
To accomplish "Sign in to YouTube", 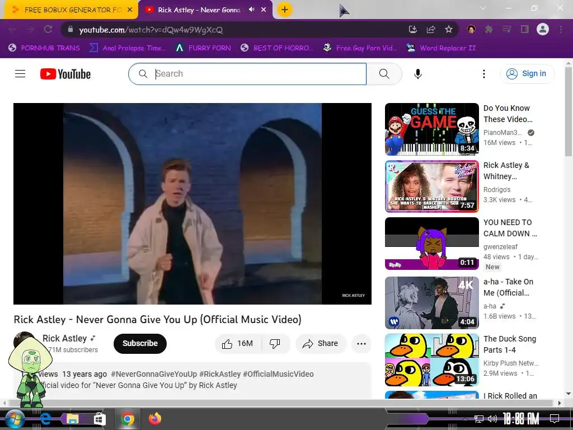I will (x=527, y=73).
